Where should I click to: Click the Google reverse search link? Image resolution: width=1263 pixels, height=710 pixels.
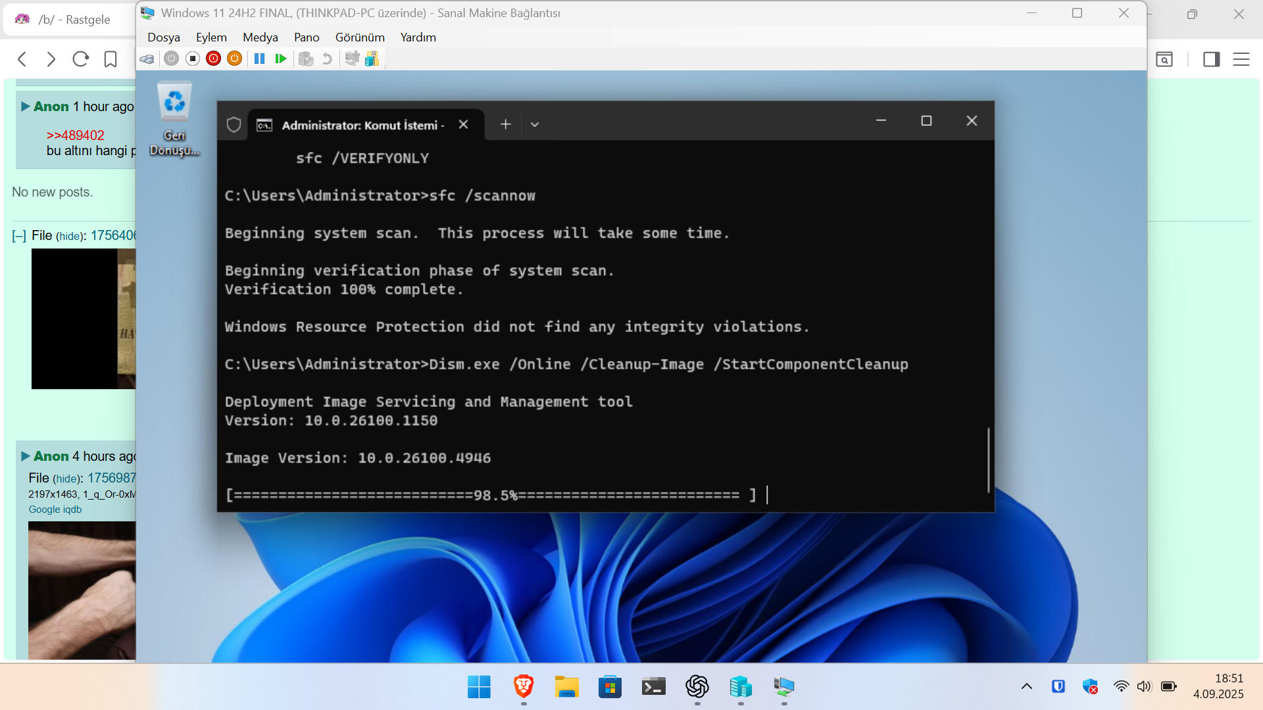(44, 509)
